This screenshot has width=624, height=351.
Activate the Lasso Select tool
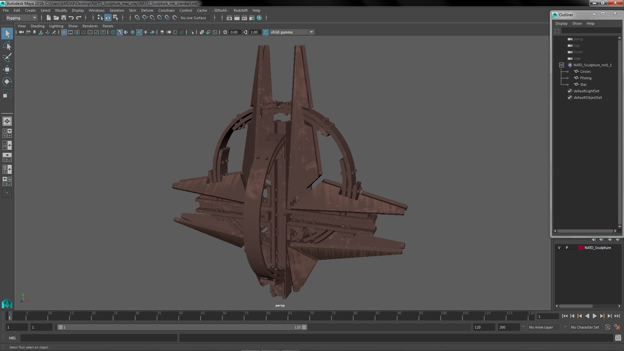click(7, 46)
